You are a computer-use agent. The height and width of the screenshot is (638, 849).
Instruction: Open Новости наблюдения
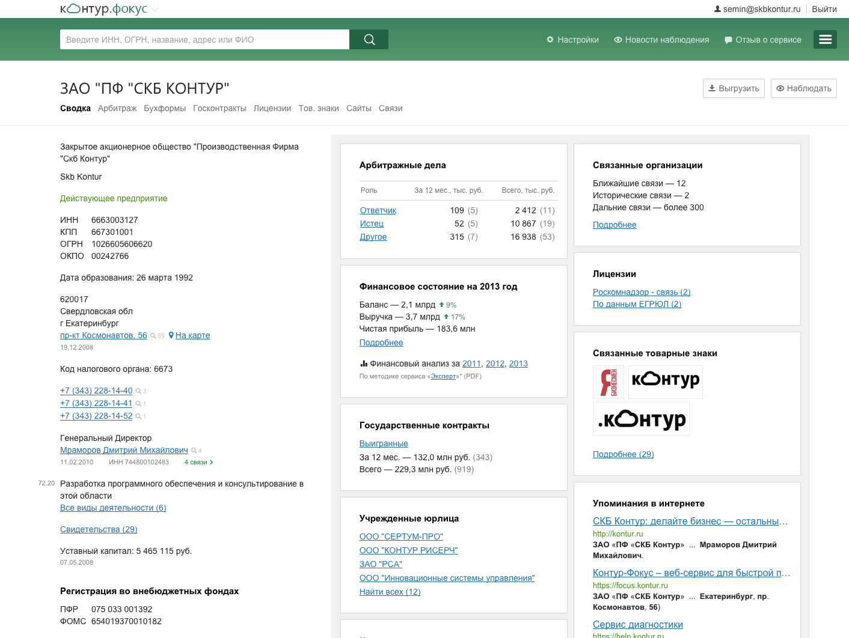tap(661, 40)
